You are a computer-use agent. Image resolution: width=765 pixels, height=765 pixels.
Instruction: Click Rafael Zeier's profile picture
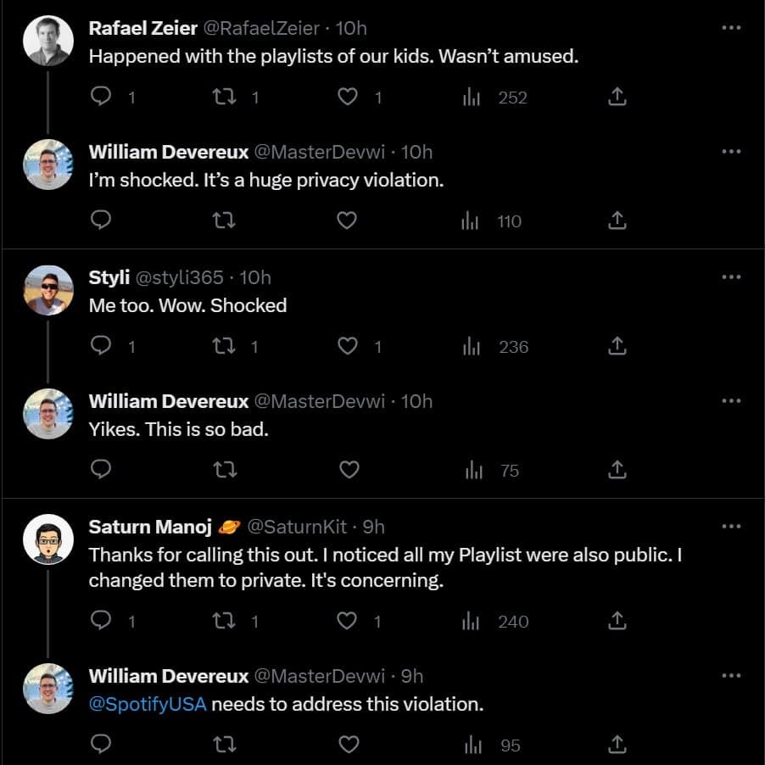click(x=47, y=40)
